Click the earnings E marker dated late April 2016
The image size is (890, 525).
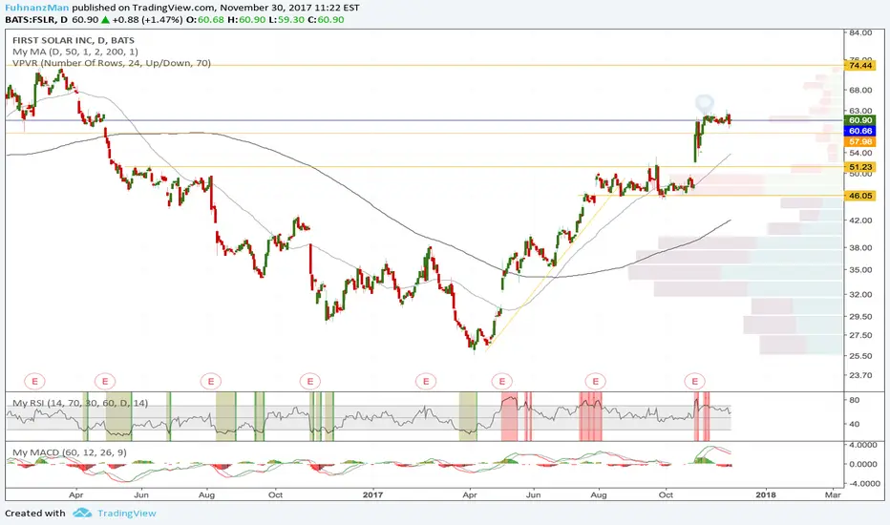click(105, 381)
